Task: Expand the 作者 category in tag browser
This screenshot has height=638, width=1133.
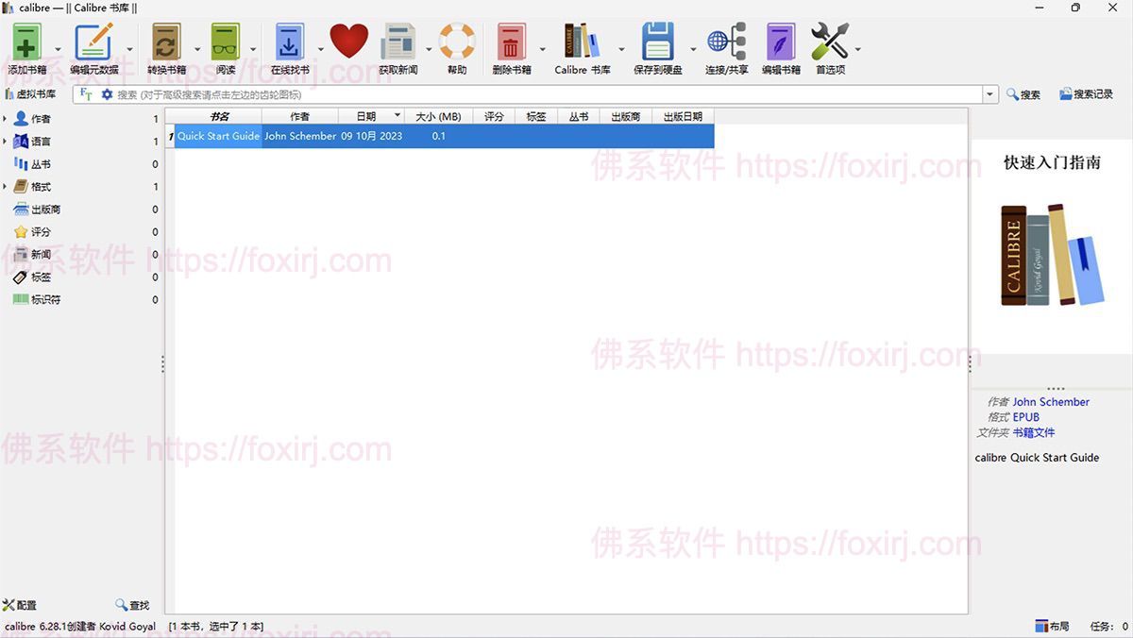Action: click(5, 119)
